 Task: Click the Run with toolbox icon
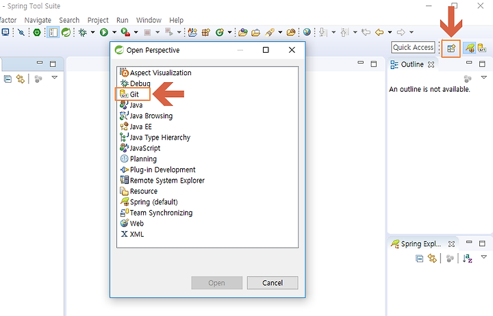pyautogui.click(x=125, y=32)
